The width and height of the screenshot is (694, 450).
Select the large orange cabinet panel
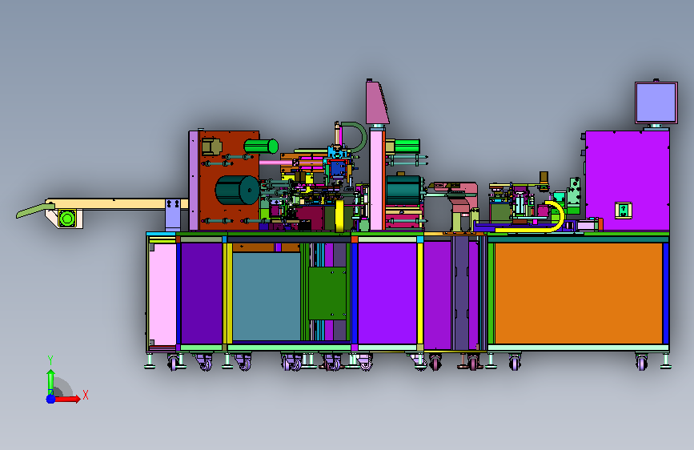coord(578,293)
